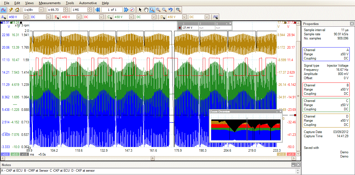Open the Edit menu
This screenshot has height=175, width=355.
17,3
